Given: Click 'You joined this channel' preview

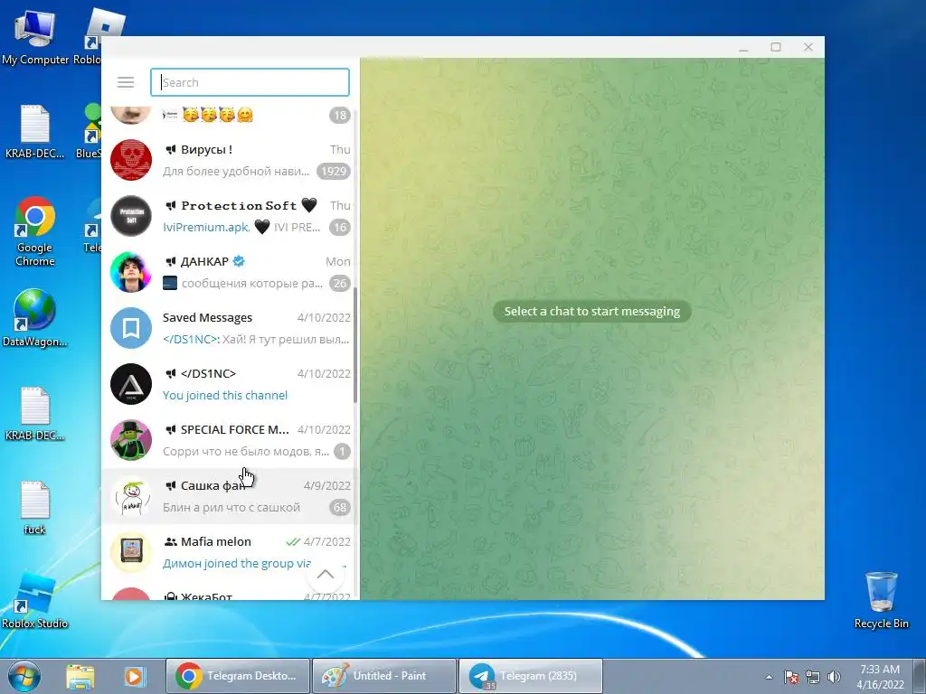Looking at the screenshot, I should [x=225, y=396].
